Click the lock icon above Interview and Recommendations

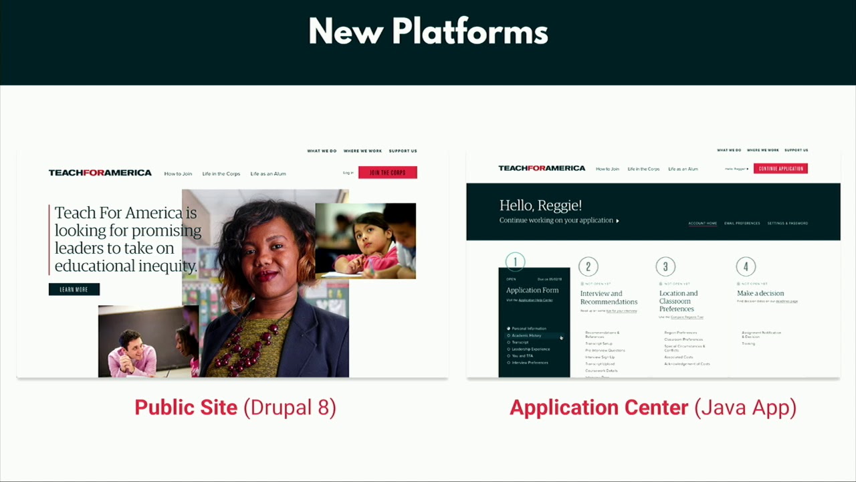point(582,284)
